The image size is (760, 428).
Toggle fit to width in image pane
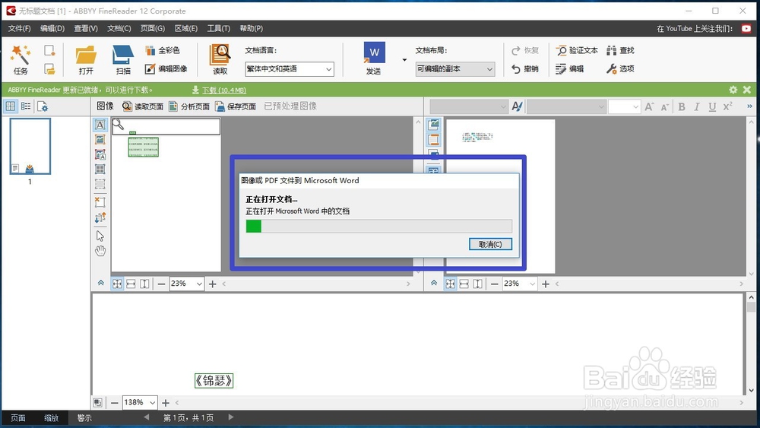pyautogui.click(x=131, y=284)
